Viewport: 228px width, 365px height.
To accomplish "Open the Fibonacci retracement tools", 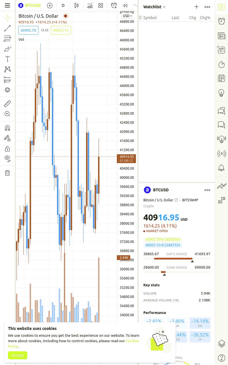I will [x=7, y=38].
